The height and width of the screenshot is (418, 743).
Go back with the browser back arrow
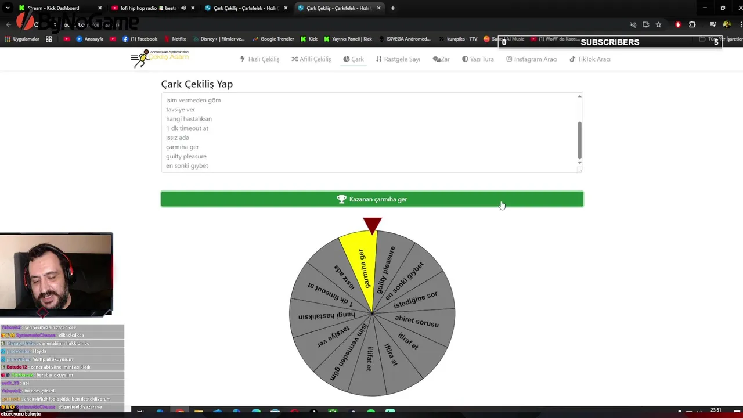[x=8, y=24]
